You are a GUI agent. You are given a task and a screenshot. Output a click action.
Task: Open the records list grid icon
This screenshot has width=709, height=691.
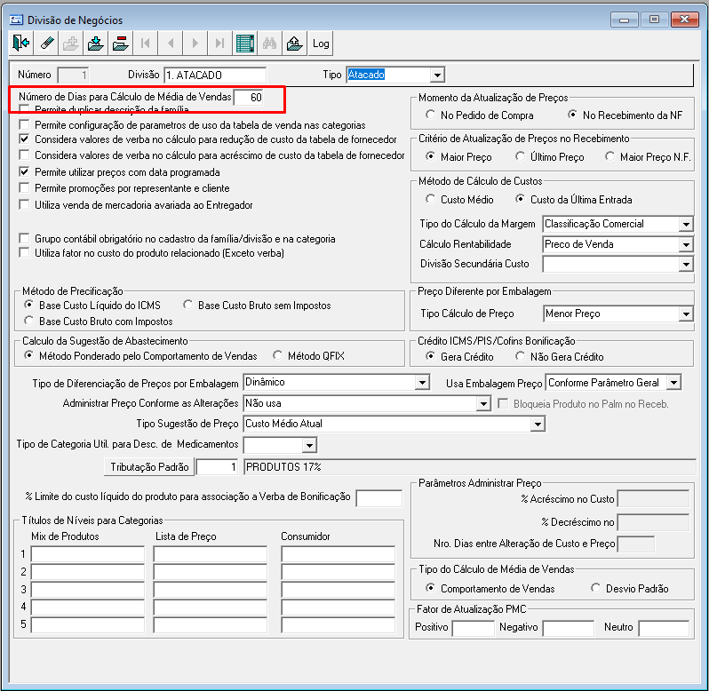[x=244, y=44]
